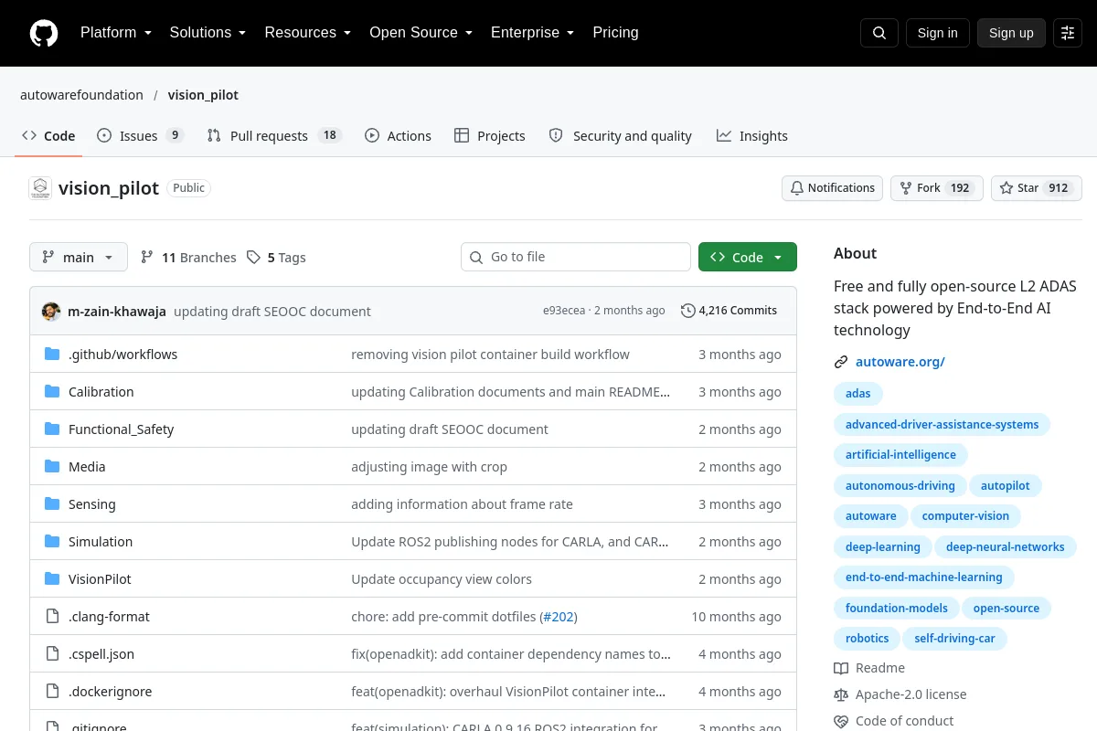Open the Media folder

click(87, 467)
